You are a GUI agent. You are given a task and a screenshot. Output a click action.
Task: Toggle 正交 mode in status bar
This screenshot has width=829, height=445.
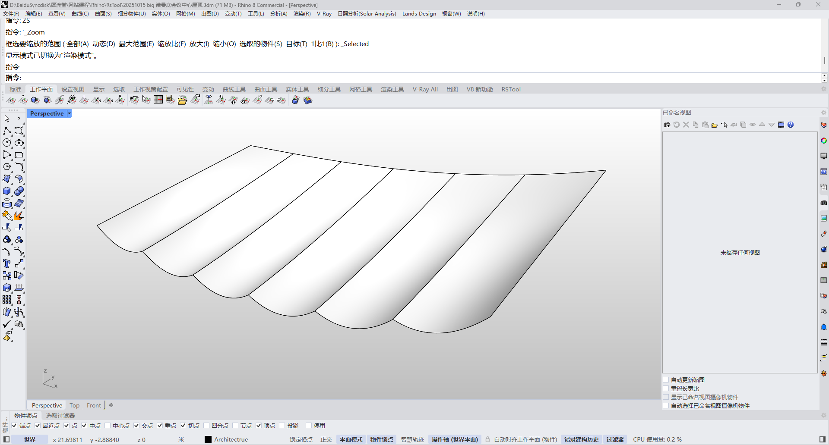pyautogui.click(x=326, y=439)
